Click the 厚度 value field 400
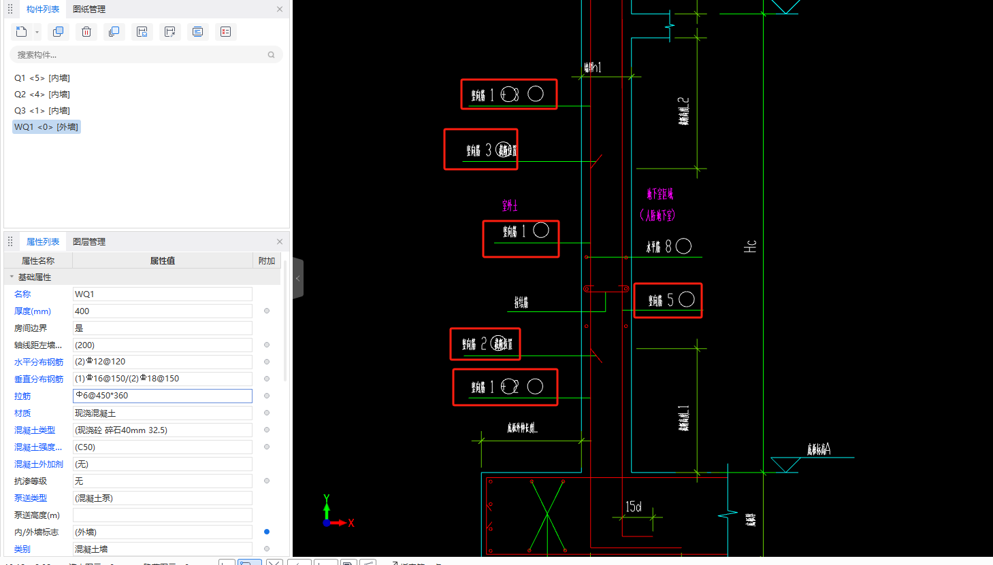This screenshot has height=565, width=993. pyautogui.click(x=163, y=311)
